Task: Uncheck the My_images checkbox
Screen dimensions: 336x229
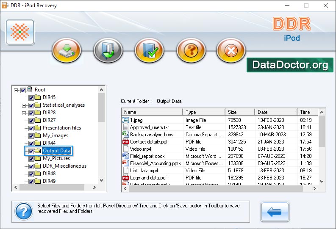Action: pyautogui.click(x=31, y=136)
